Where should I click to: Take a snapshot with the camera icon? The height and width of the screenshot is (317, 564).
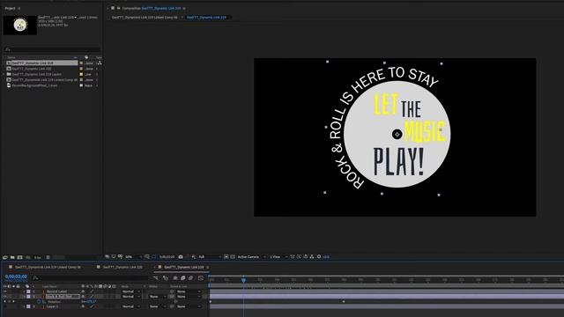coord(181,256)
